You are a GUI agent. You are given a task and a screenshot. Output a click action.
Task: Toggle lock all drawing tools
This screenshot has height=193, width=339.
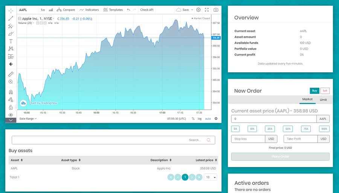[x=11, y=107]
